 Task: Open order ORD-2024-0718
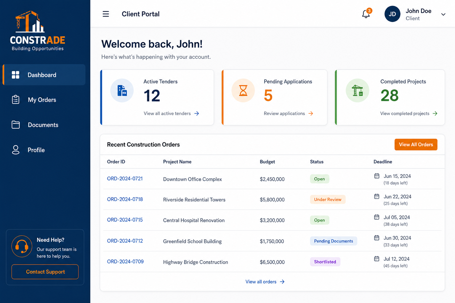pyautogui.click(x=125, y=199)
